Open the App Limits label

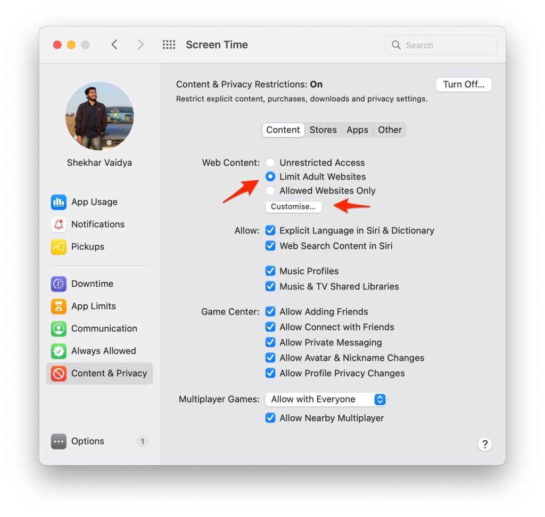pos(94,306)
